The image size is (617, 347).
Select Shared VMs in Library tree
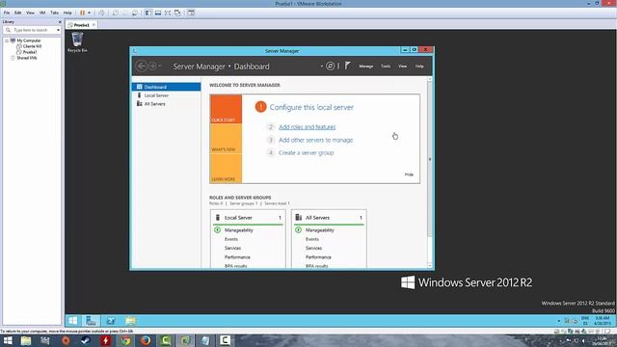tap(26, 58)
